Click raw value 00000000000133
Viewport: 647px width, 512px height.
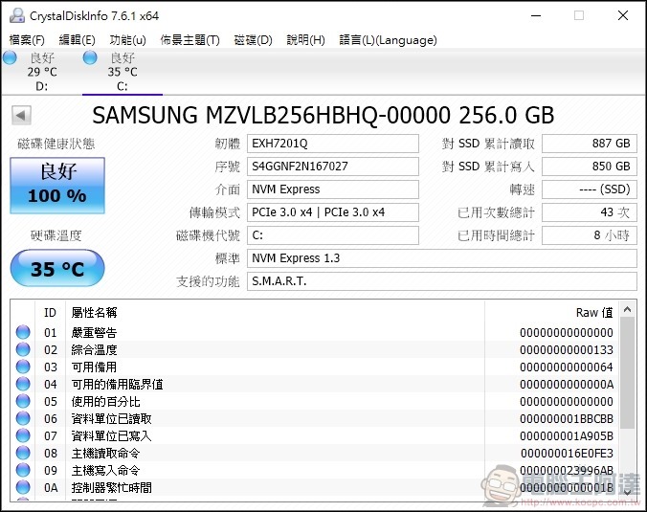pos(567,350)
